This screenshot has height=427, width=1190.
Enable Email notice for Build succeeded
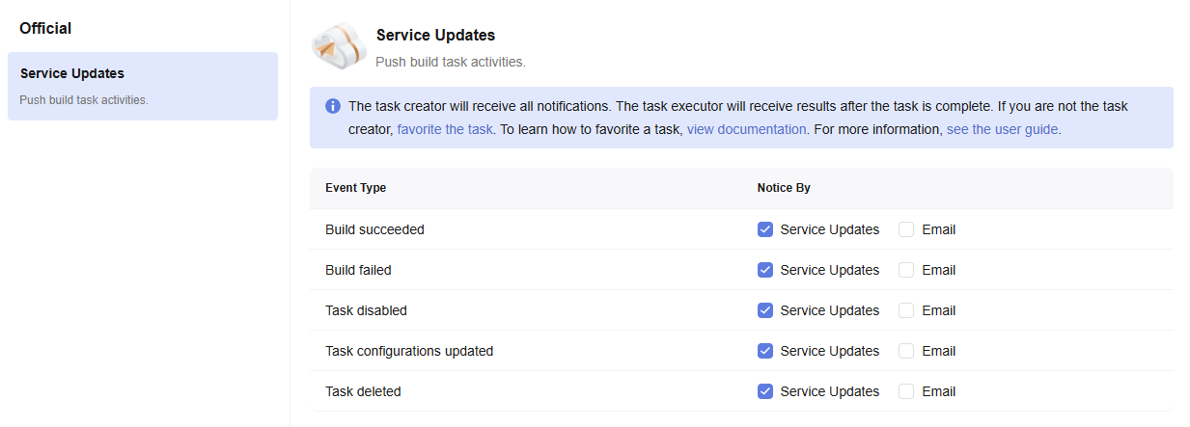906,229
